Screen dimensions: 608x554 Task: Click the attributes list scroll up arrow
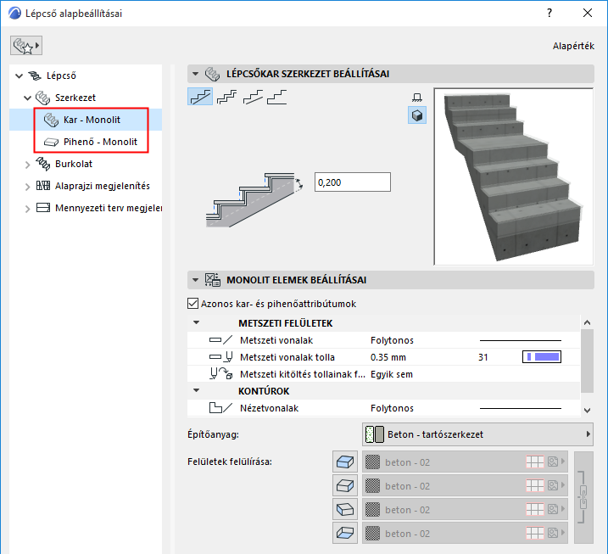click(x=587, y=322)
